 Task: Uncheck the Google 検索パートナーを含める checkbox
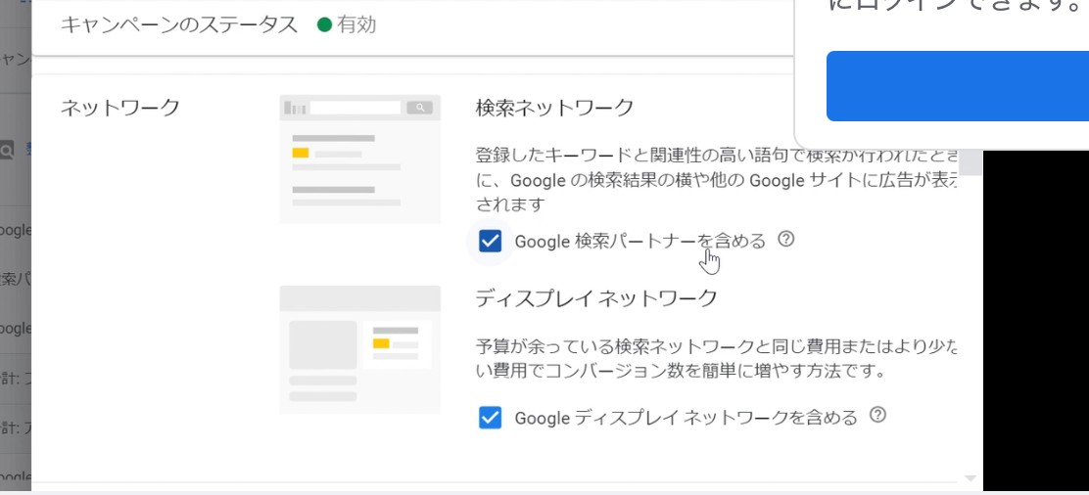click(x=491, y=241)
